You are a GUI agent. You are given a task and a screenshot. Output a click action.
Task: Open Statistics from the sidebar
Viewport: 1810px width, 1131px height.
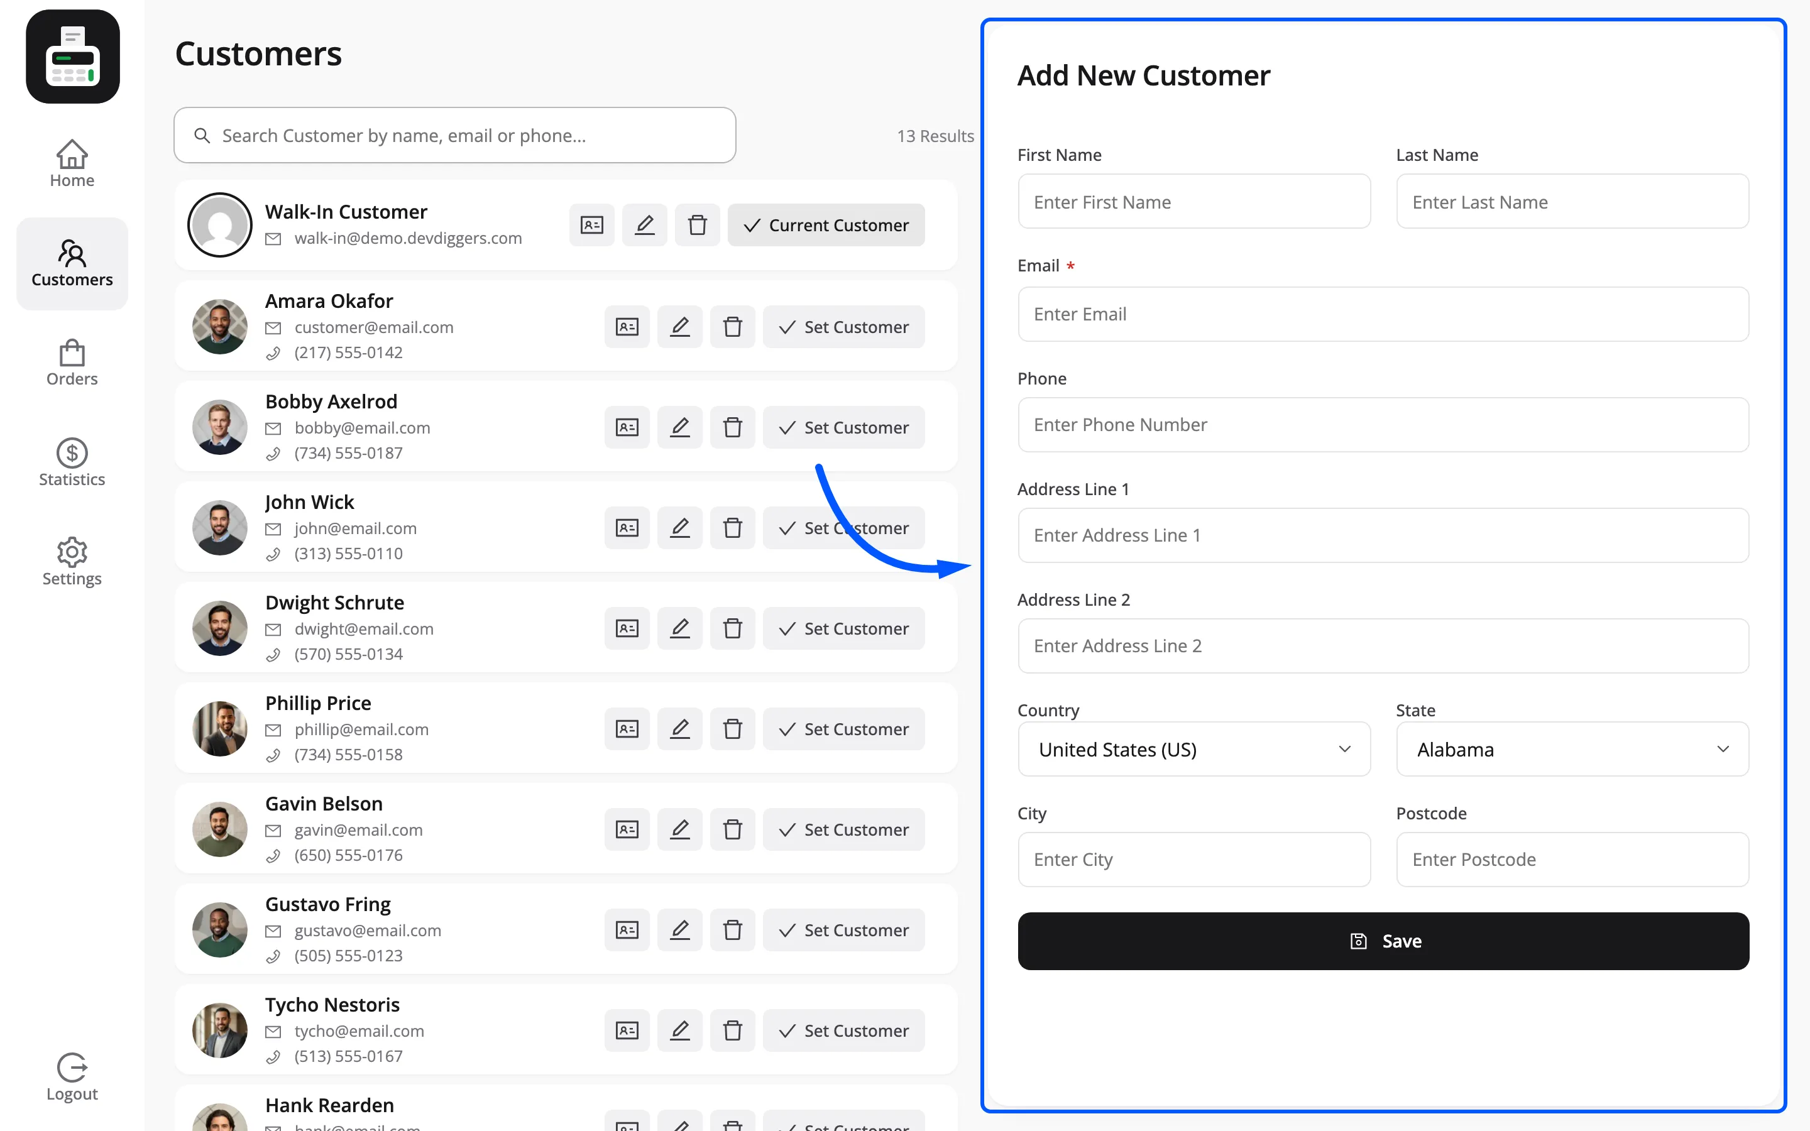tap(72, 463)
